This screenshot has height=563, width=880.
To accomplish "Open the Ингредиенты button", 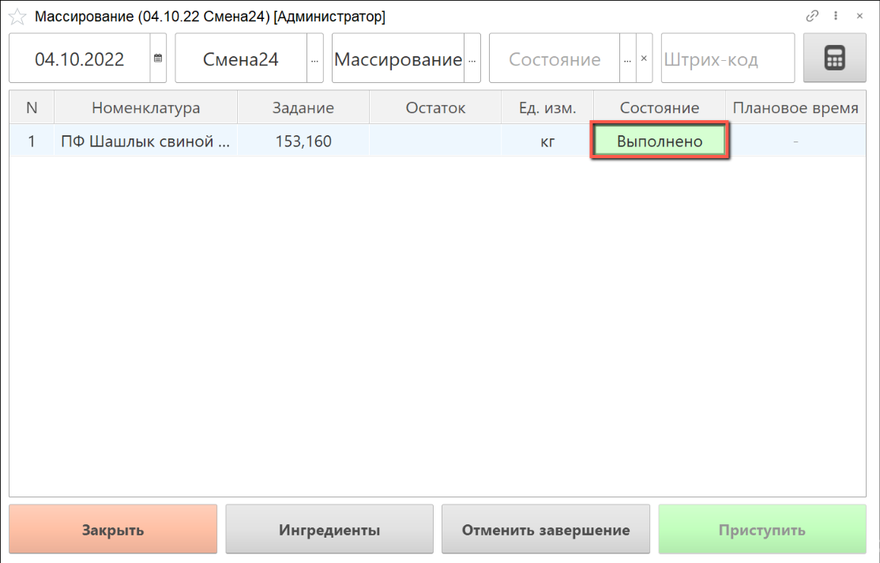I will pos(329,530).
